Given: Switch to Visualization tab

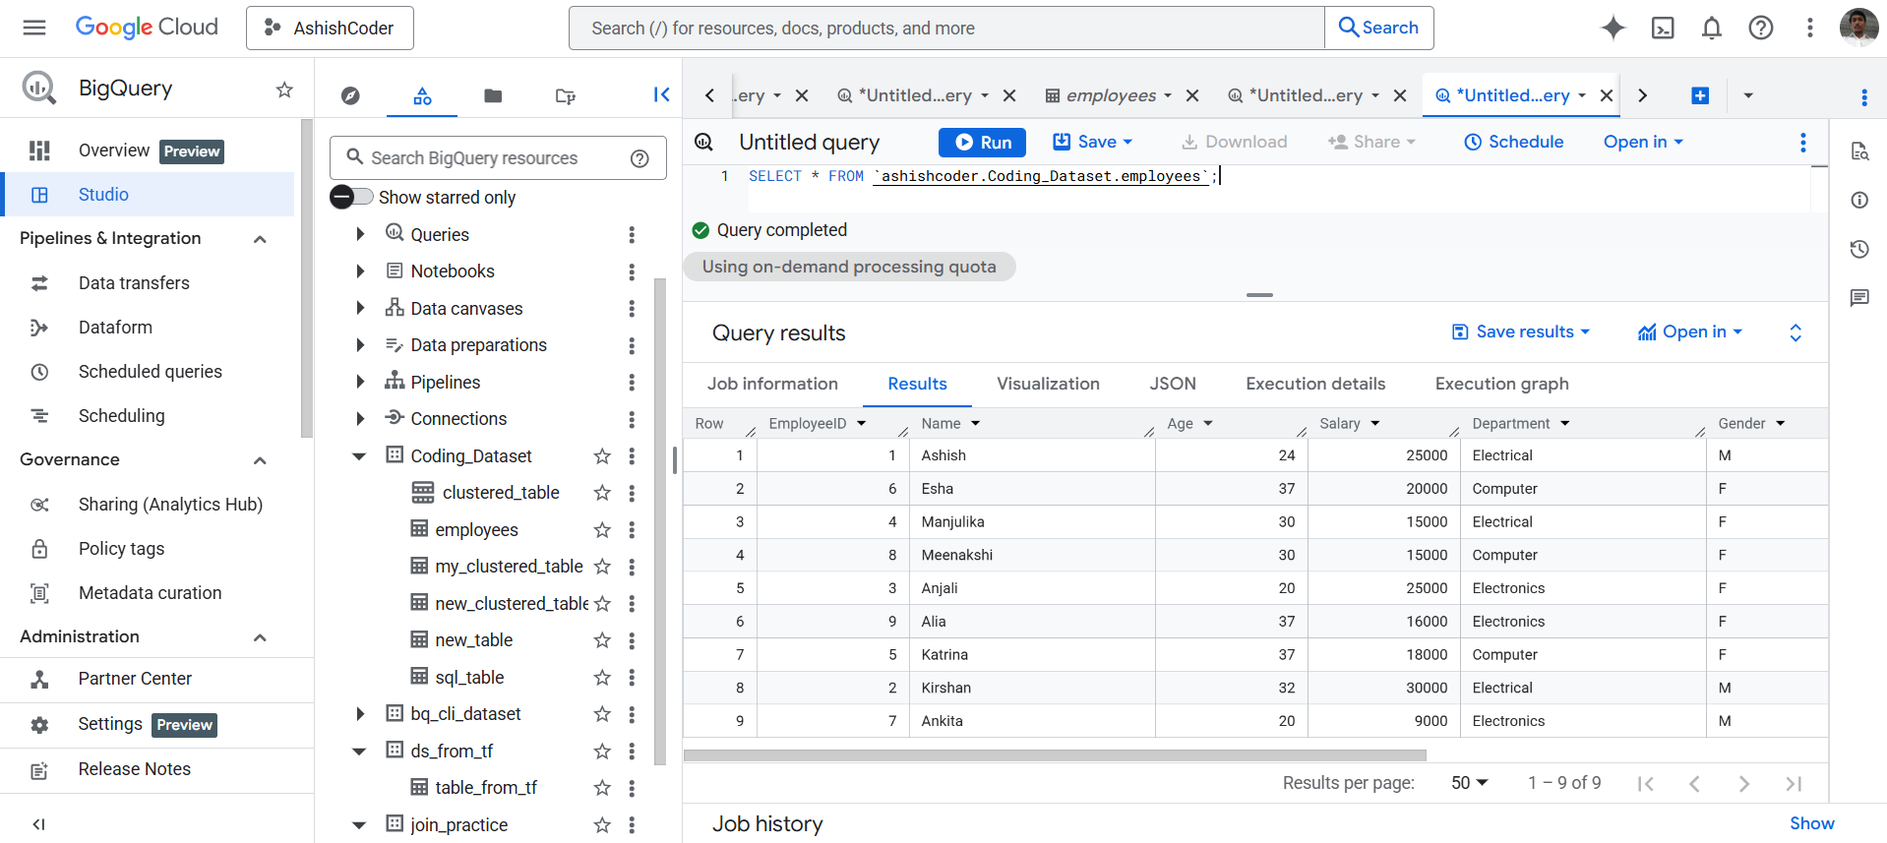Looking at the screenshot, I should (1048, 384).
